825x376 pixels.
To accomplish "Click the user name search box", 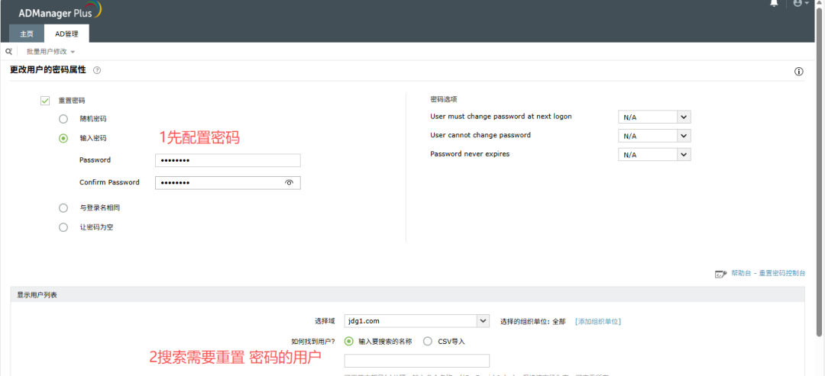I will pos(417,361).
